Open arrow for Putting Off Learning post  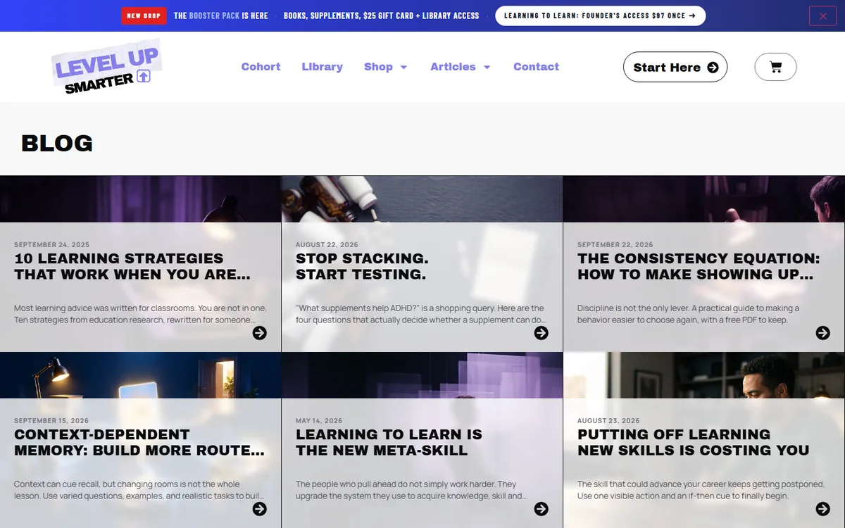(823, 509)
